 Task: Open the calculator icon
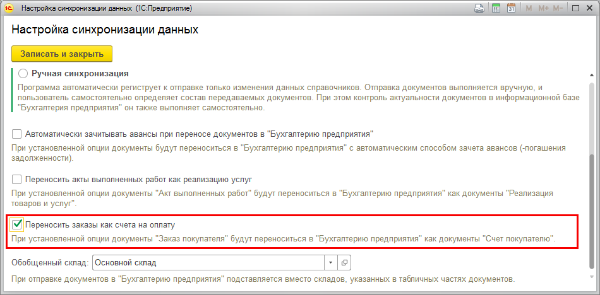pos(496,8)
